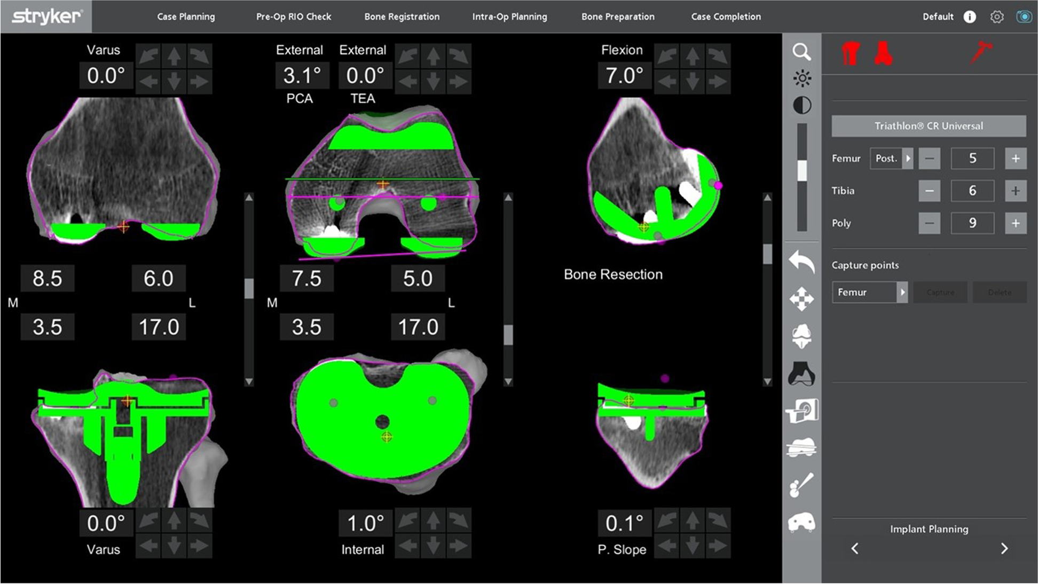1038x584 pixels.
Task: Click rotate-left arrow beside Flexion 7.0°
Action: click(x=666, y=56)
